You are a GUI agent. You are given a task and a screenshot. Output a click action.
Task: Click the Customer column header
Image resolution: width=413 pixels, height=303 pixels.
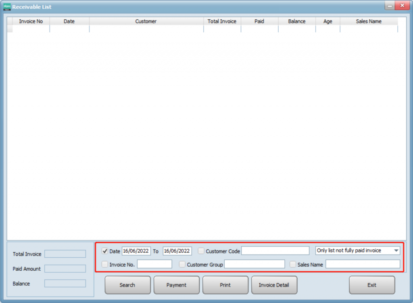click(146, 21)
